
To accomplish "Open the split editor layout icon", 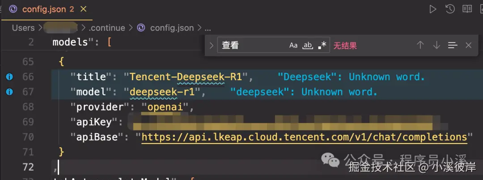I will [x=467, y=9].
